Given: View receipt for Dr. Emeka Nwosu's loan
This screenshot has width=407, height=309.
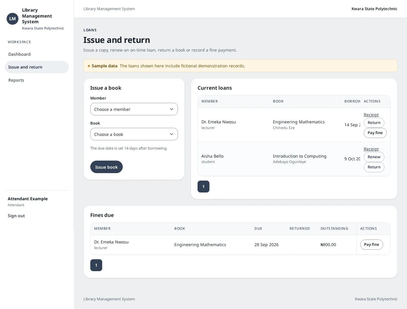Looking at the screenshot, I should (371, 115).
